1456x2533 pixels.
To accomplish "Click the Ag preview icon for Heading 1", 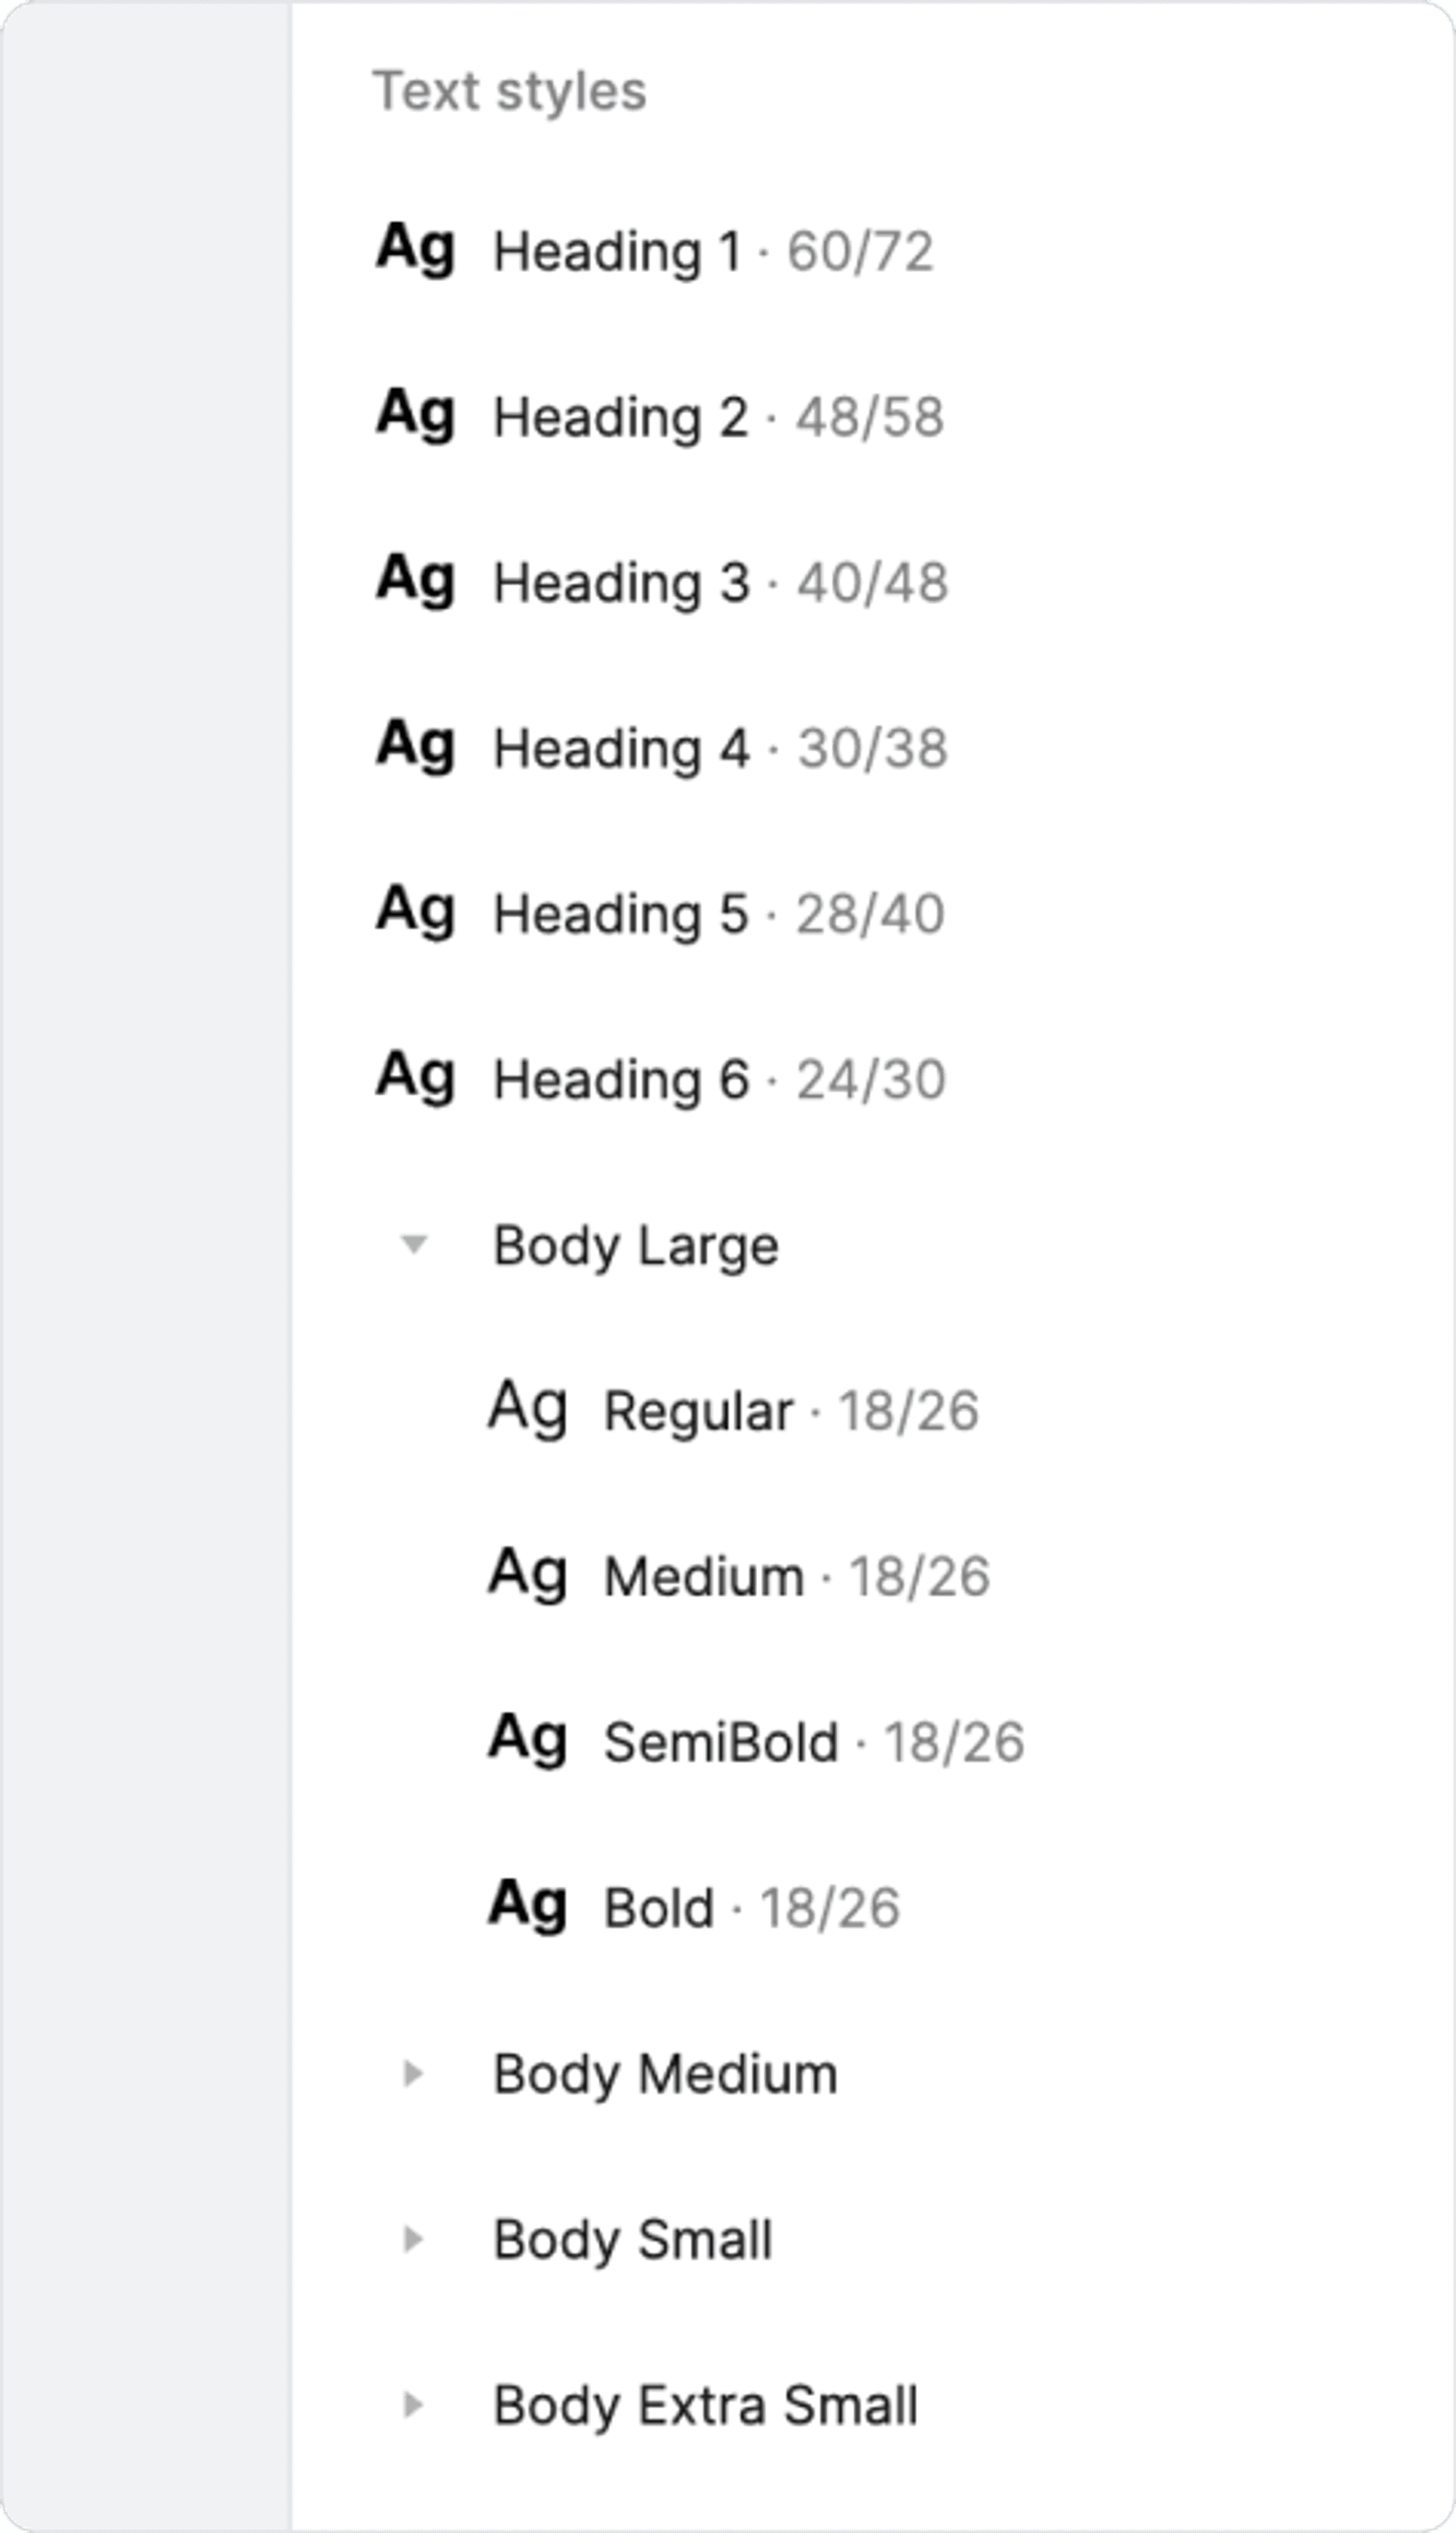I will (x=416, y=249).
